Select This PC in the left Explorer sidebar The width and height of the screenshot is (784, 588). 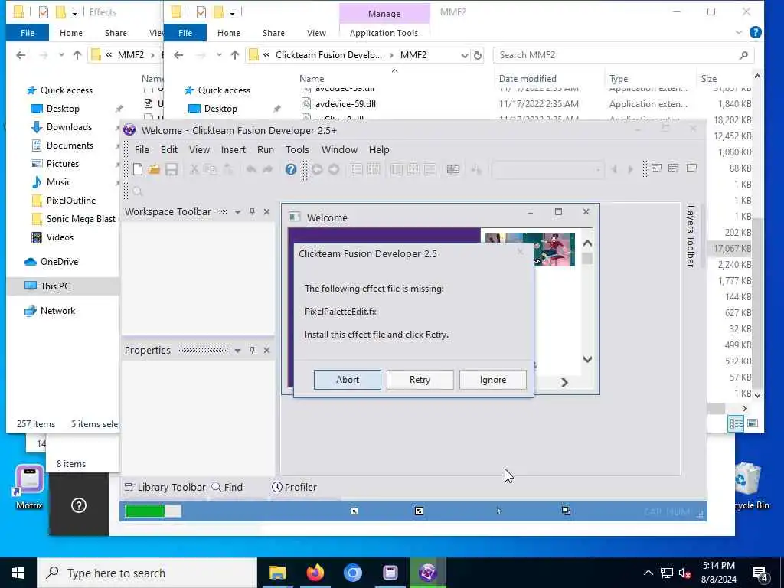tap(55, 286)
